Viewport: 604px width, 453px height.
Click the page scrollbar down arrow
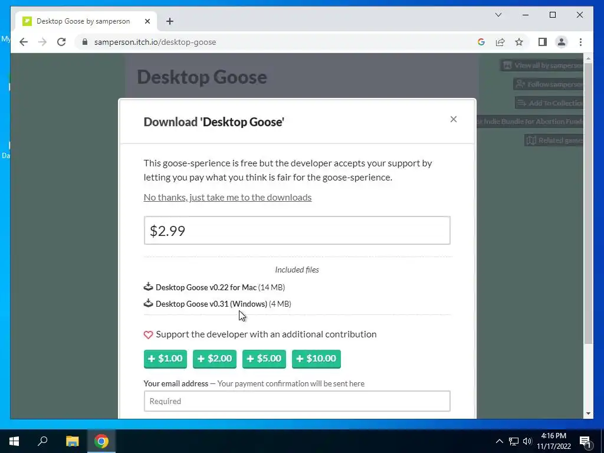588,413
